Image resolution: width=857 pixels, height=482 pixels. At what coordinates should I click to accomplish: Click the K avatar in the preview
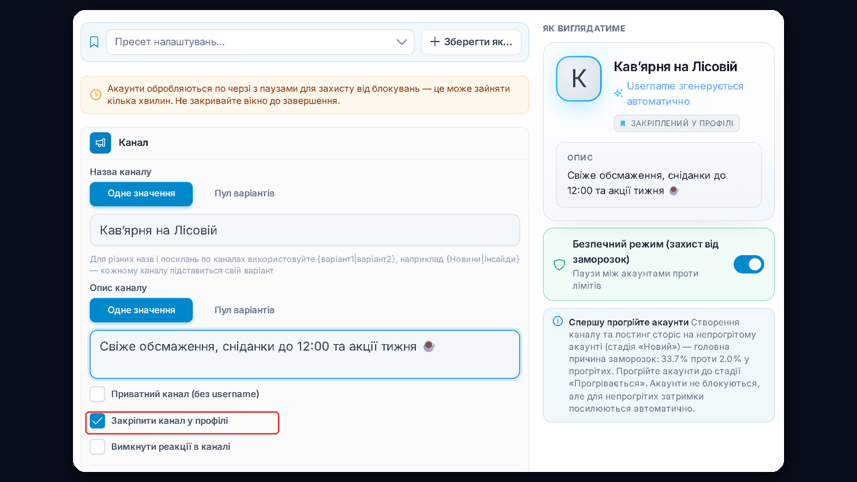point(579,78)
